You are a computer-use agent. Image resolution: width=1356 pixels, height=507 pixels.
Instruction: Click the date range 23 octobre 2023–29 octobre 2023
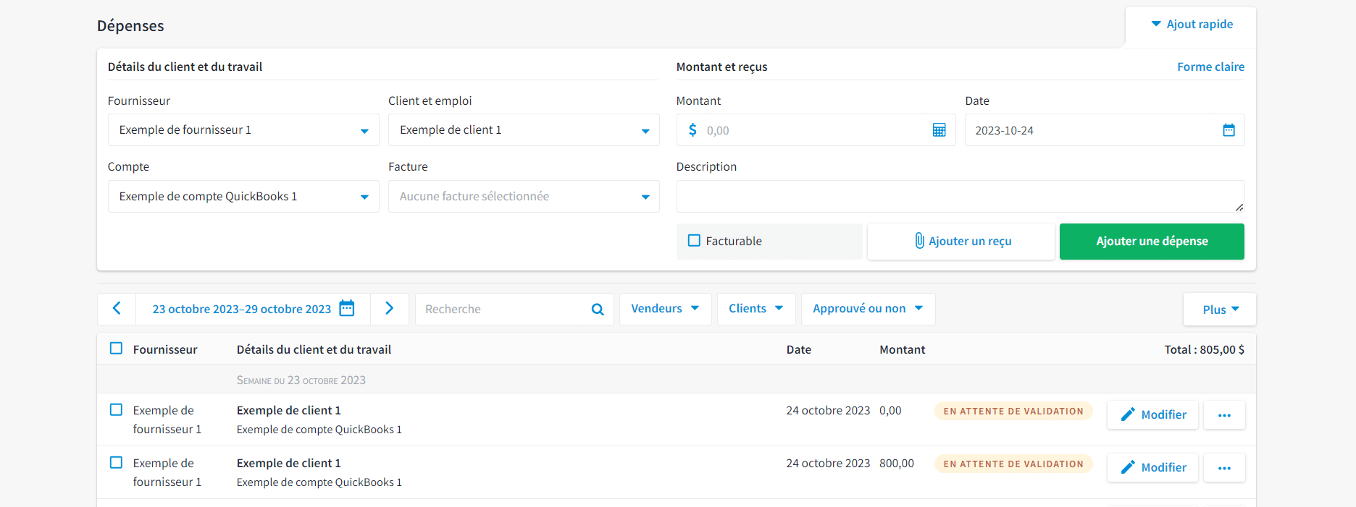[241, 310]
